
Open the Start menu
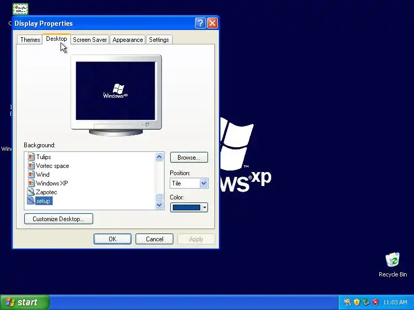24,302
